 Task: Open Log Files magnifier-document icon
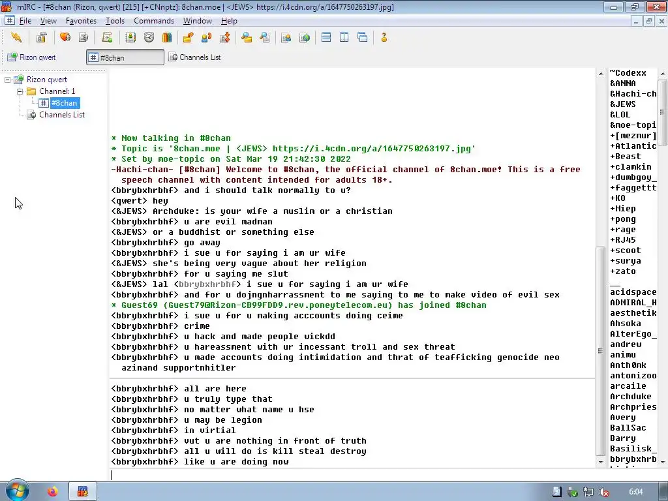pos(265,37)
